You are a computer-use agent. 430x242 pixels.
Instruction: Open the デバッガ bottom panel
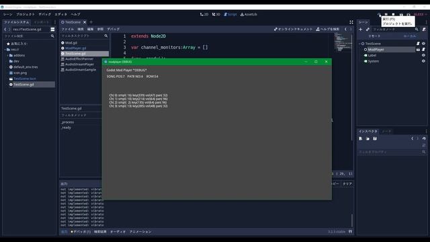pos(81,232)
